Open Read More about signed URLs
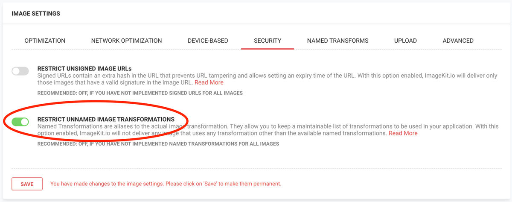 click(x=209, y=82)
